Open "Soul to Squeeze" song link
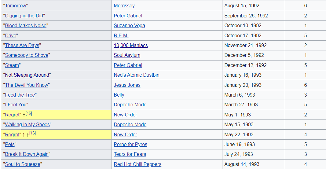The width and height of the screenshot is (326, 169). (23, 164)
